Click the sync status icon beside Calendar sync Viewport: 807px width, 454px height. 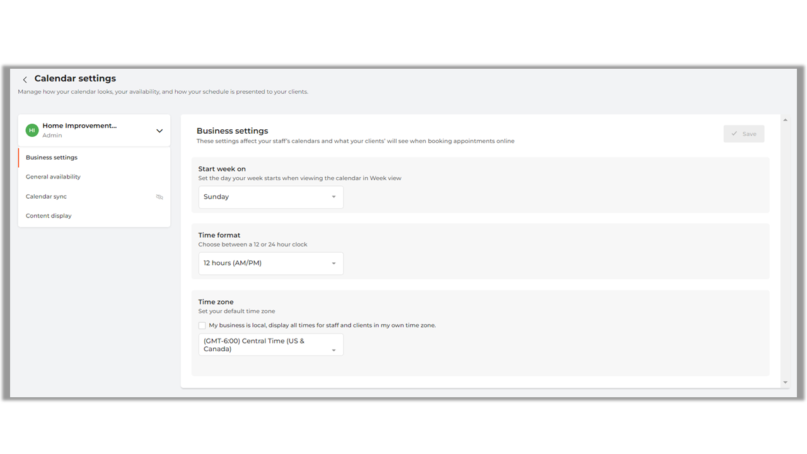point(160,197)
